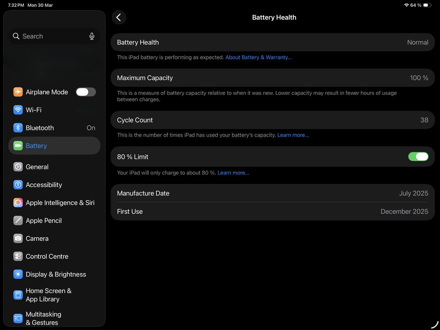This screenshot has height=330, width=440.
Task: Tap the Mon 30 Mar date
Action: point(40,5)
